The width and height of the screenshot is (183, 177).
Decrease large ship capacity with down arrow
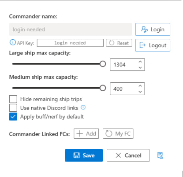(140, 67)
